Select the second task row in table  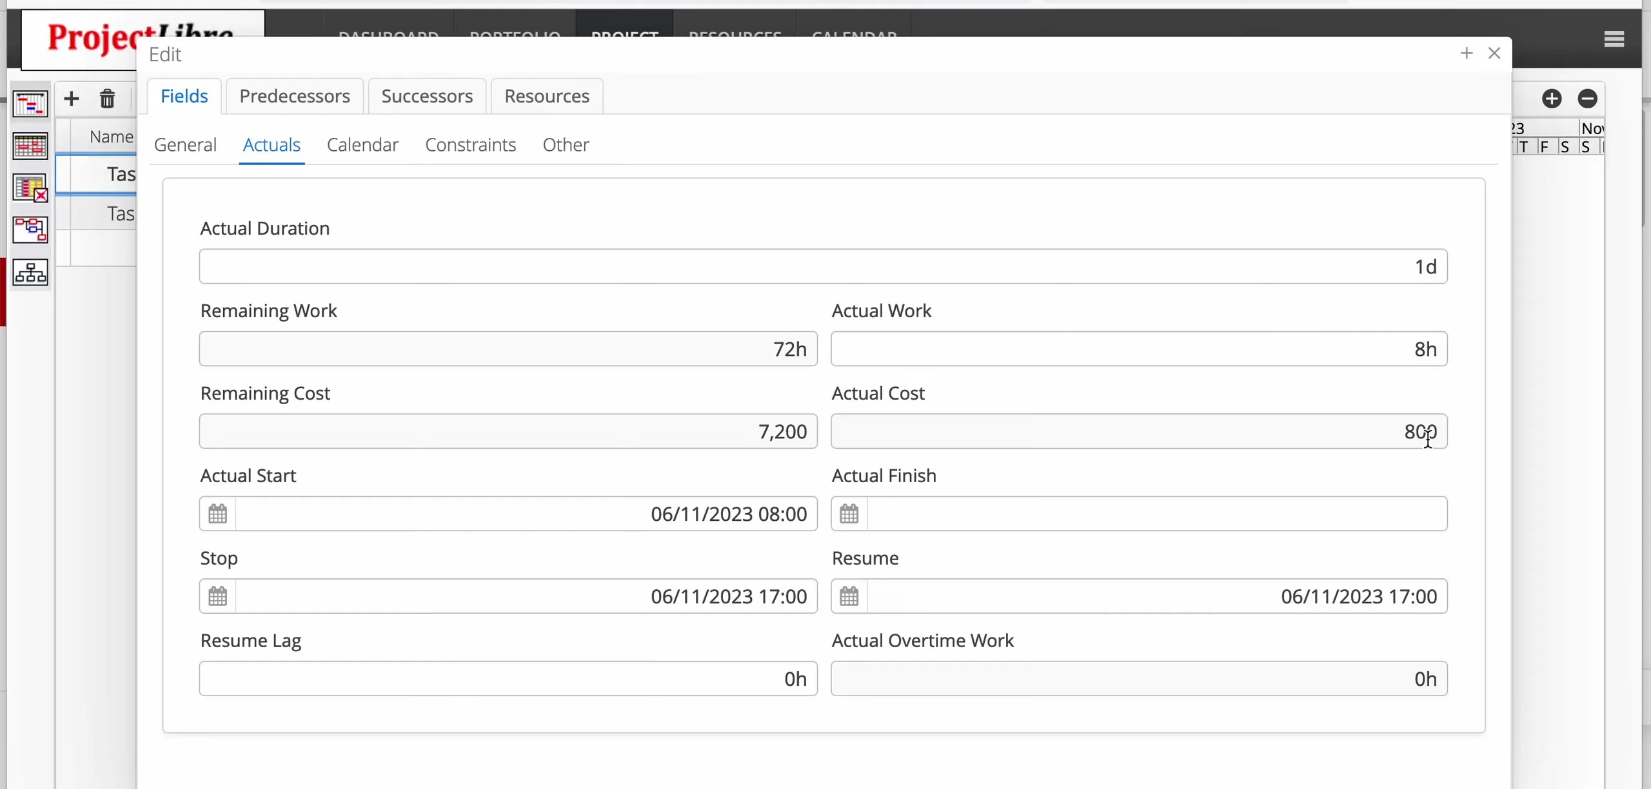click(97, 213)
